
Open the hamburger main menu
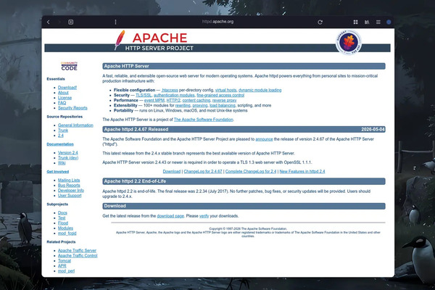pos(378,22)
